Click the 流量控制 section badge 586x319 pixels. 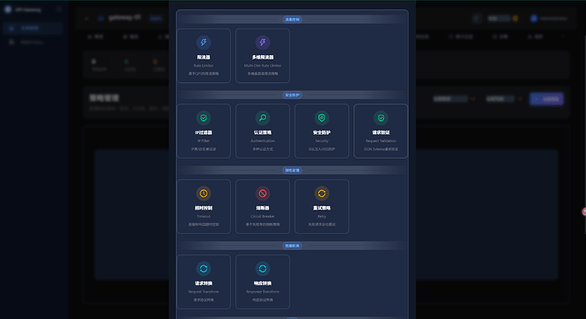click(x=292, y=20)
